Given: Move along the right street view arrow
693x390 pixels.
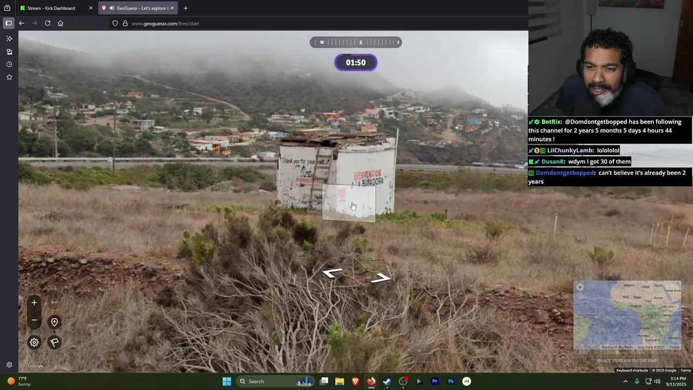Looking at the screenshot, I should pos(381,278).
